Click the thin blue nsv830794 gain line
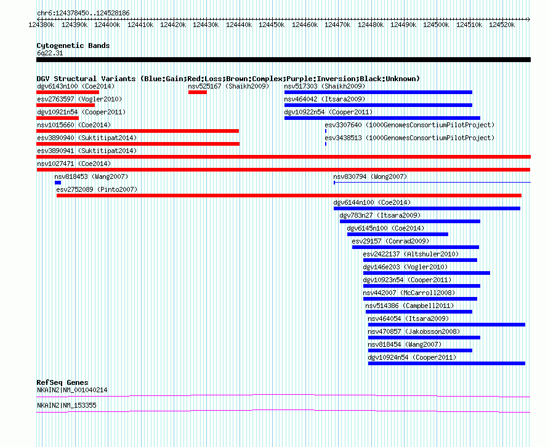The width and height of the screenshot is (548, 447). pyautogui.click(x=432, y=183)
